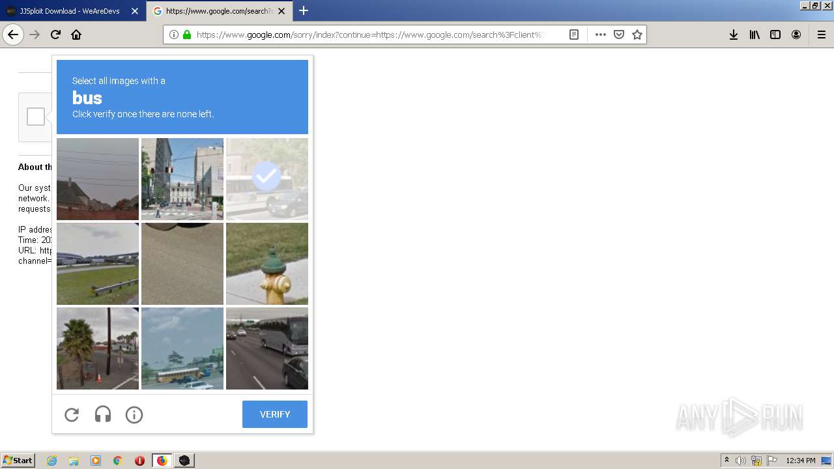Click the green padlock security icon

coord(187,35)
